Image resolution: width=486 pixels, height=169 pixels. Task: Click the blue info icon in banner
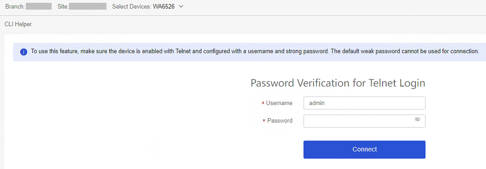pos(24,52)
